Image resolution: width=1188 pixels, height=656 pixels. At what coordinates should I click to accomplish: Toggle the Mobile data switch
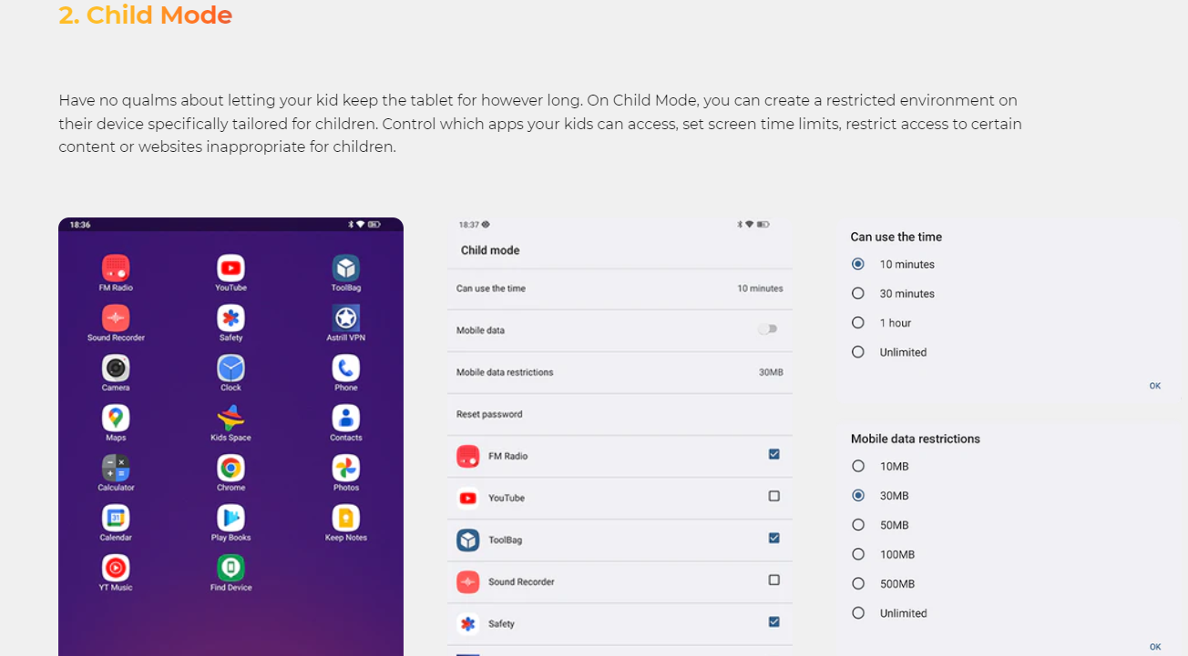[x=768, y=329]
